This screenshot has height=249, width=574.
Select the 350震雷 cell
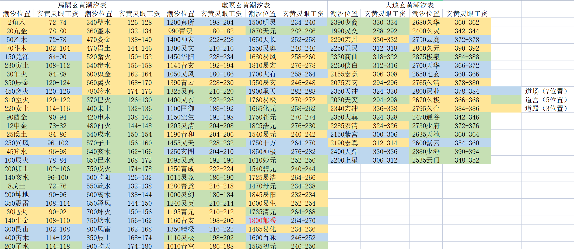coord(17,203)
